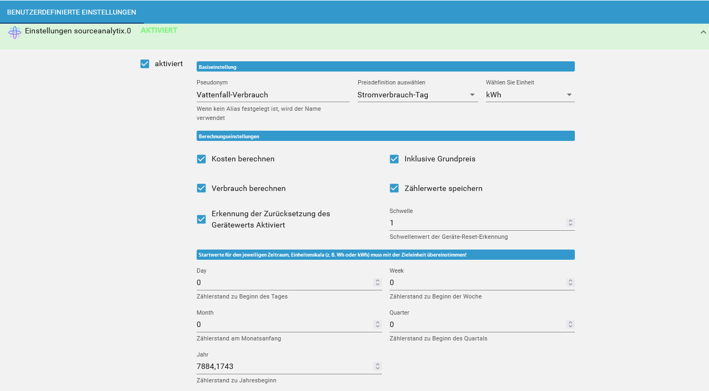Click the sourceanalytix adapter icon
This screenshot has width=709, height=391.
click(15, 32)
